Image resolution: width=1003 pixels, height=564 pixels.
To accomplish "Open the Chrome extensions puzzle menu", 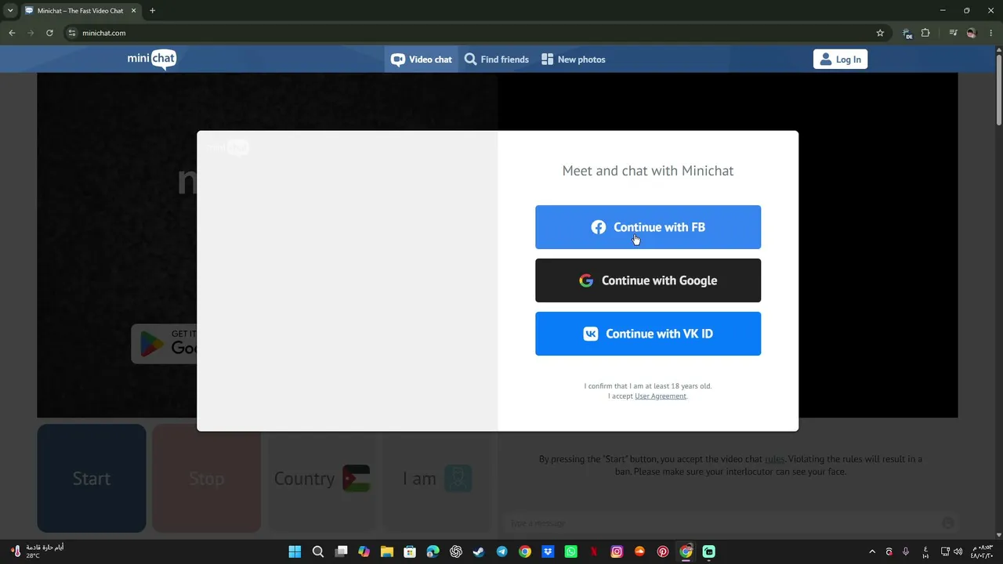I will point(925,33).
